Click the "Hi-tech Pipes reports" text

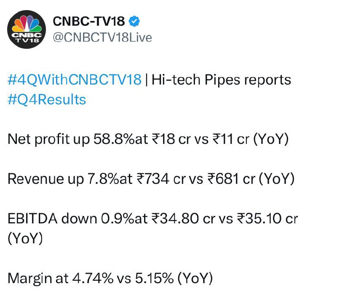pos(222,80)
